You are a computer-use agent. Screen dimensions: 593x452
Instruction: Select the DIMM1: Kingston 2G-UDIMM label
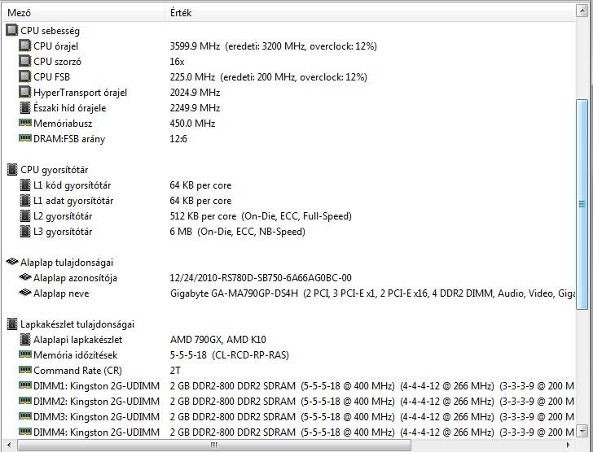[96, 386]
